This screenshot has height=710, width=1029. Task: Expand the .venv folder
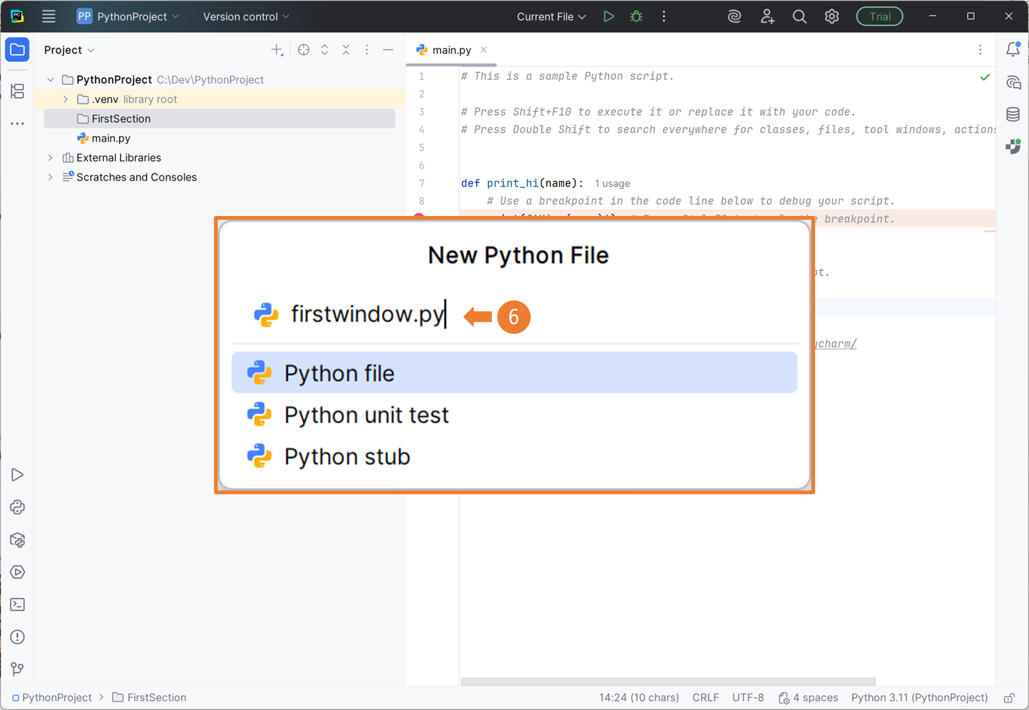pyautogui.click(x=66, y=99)
